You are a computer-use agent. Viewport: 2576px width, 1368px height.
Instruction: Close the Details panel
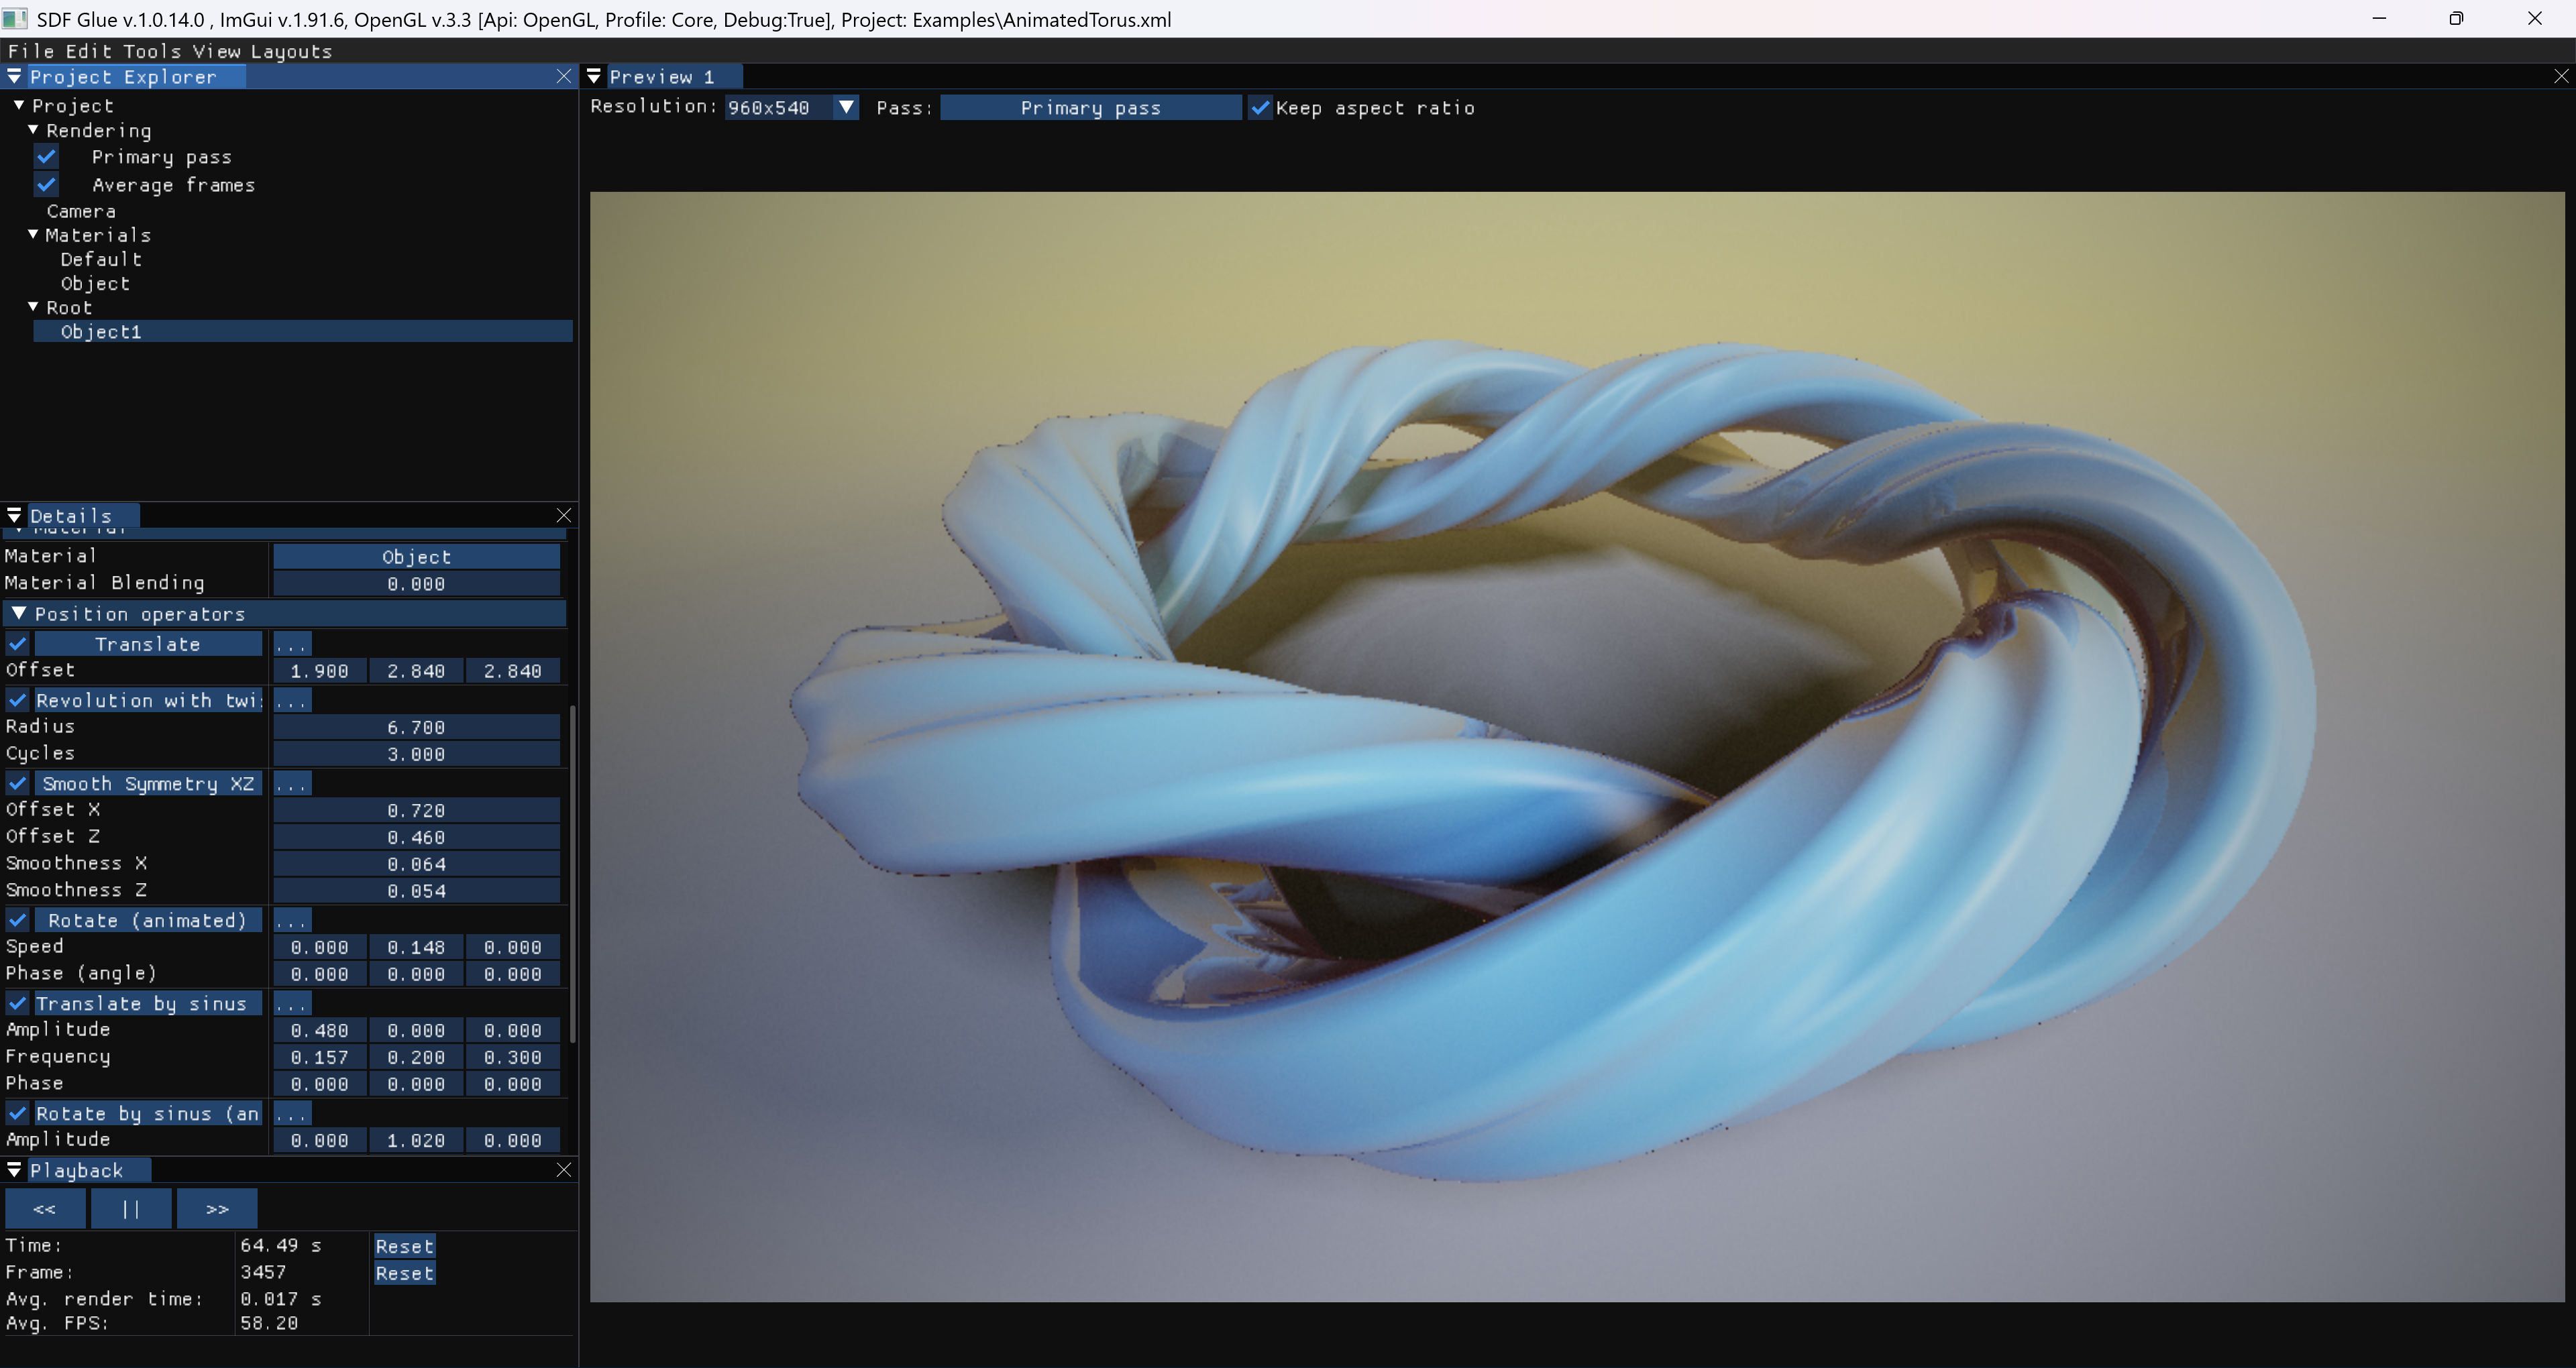point(564,515)
